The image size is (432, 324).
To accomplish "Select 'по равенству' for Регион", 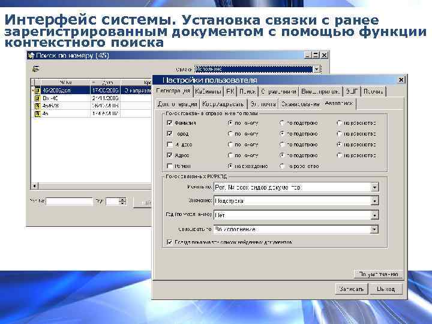I will pos(282,166).
